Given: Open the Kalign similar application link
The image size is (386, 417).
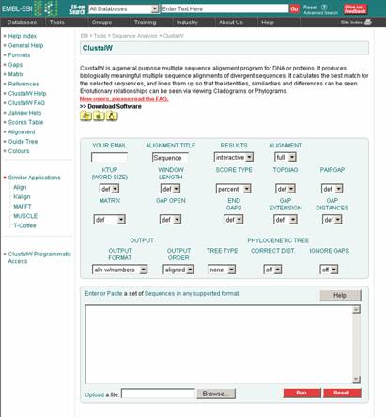Looking at the screenshot, I should click(22, 197).
